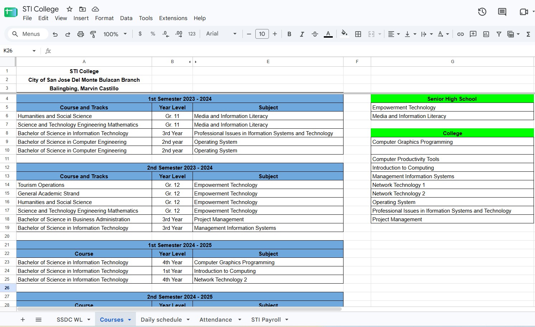
Task: Click the Undo icon
Action: point(55,34)
